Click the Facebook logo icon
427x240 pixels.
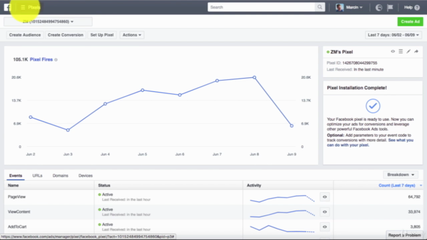coord(7,7)
